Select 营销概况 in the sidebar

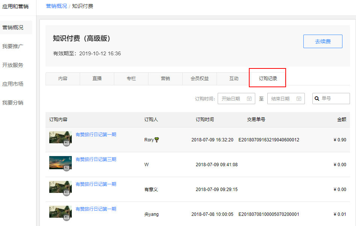(x=16, y=27)
